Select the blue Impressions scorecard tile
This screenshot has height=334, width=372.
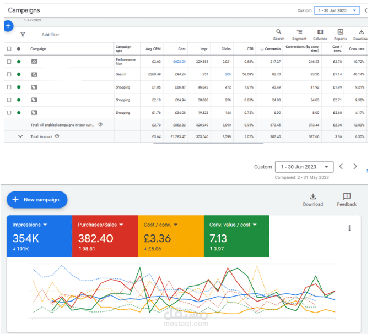(39, 236)
